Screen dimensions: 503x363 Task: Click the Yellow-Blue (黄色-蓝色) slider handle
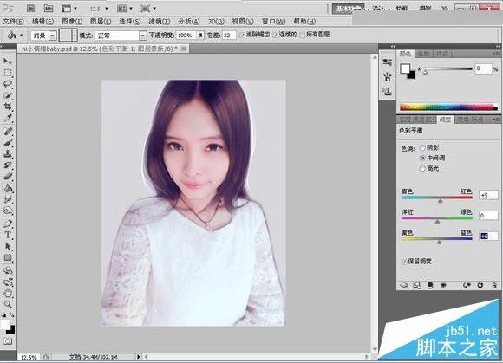pos(439,243)
